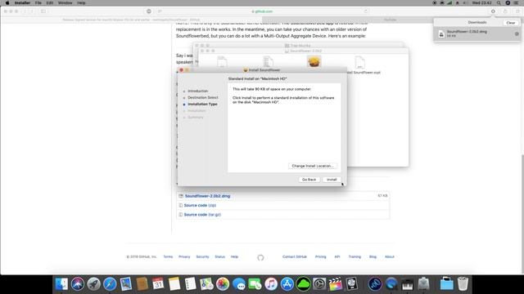Open System Preferences from the Dock
The image size is (524, 294).
pos(319,284)
